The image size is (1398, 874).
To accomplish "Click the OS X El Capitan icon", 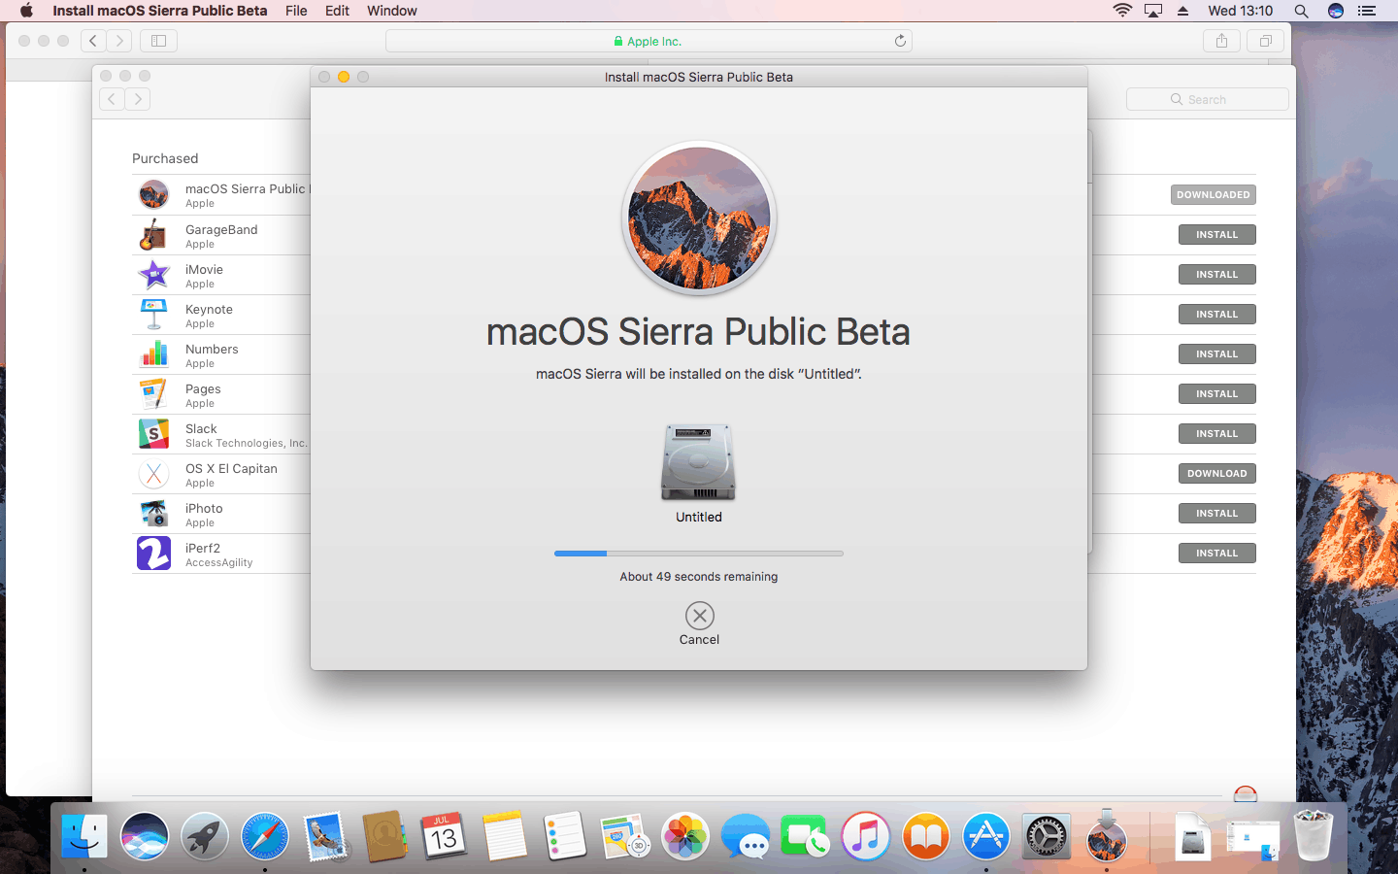I will pos(153,474).
